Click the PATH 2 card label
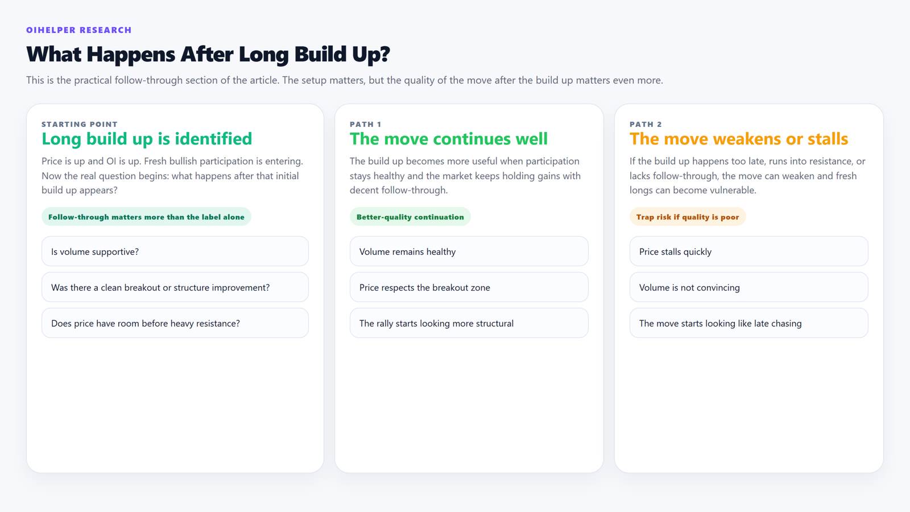This screenshot has height=512, width=910. click(x=646, y=124)
